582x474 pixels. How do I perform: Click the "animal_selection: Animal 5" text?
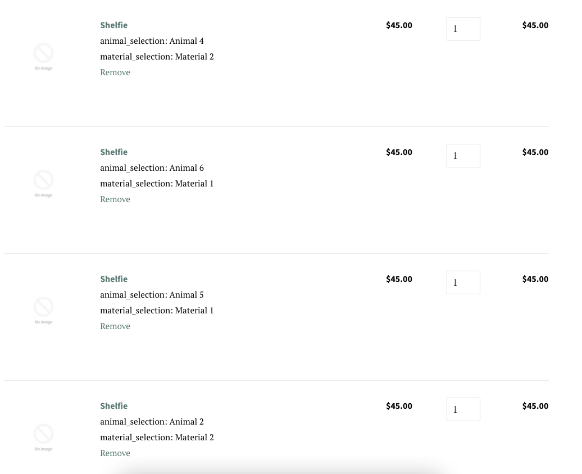coord(152,295)
